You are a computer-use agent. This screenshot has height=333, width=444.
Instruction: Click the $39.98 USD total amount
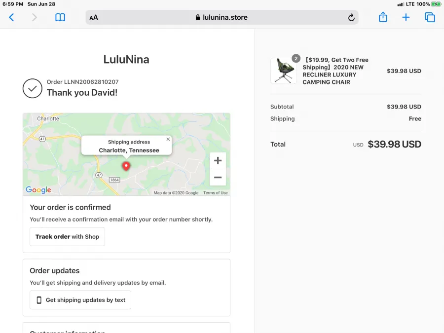coord(394,144)
